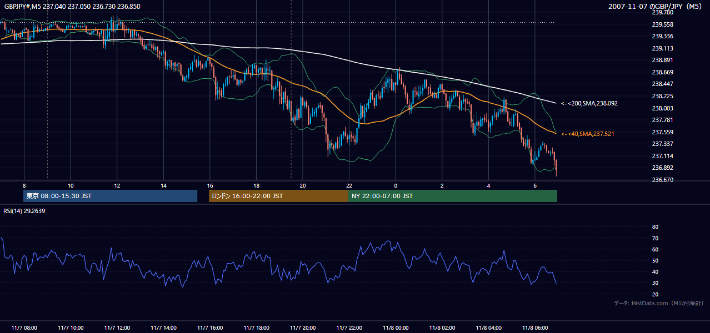The width and height of the screenshot is (710, 333).
Task: Click the hour label 0 under the price chart
Action: coord(396,185)
